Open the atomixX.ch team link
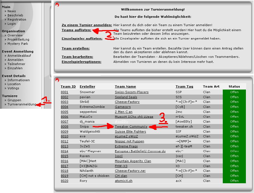 [124, 181]
